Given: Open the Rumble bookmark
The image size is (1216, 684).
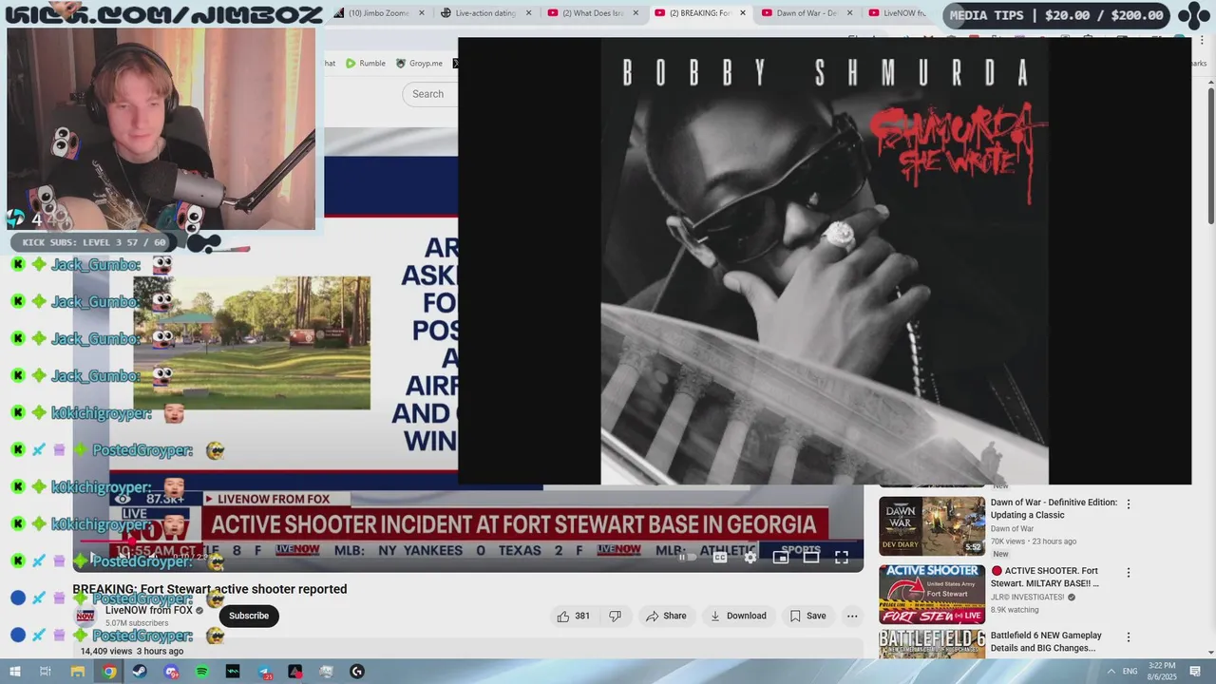Looking at the screenshot, I should point(366,64).
